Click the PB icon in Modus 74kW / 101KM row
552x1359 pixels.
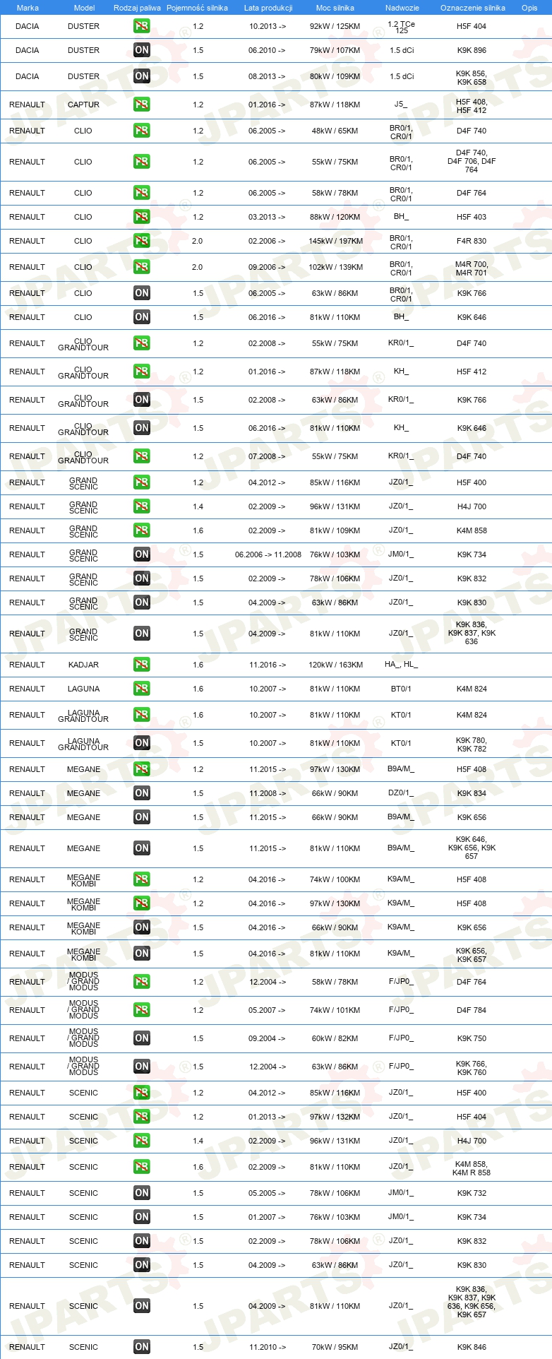point(142,1010)
